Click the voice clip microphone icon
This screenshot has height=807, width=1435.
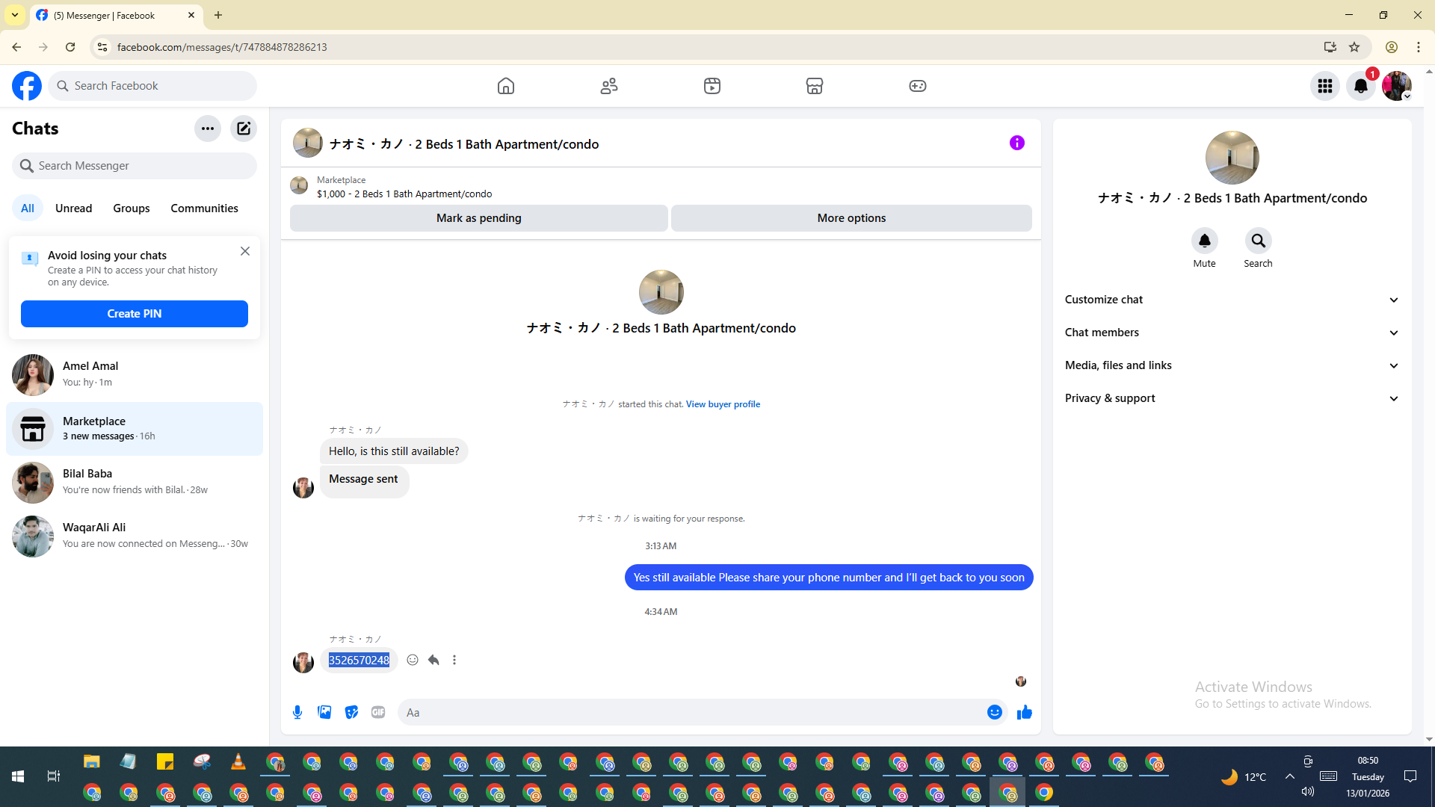pos(297,712)
